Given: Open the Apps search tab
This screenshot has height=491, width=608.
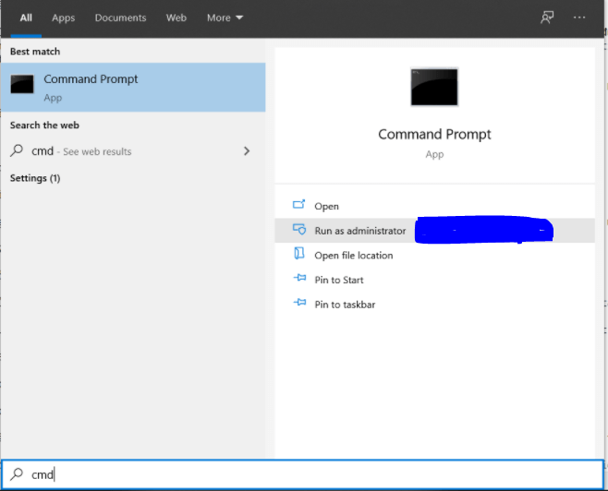Looking at the screenshot, I should 63,18.
